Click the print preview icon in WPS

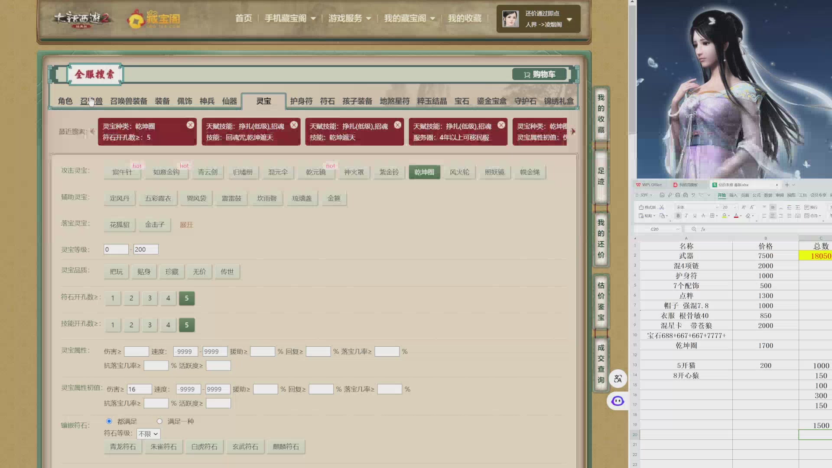point(686,195)
